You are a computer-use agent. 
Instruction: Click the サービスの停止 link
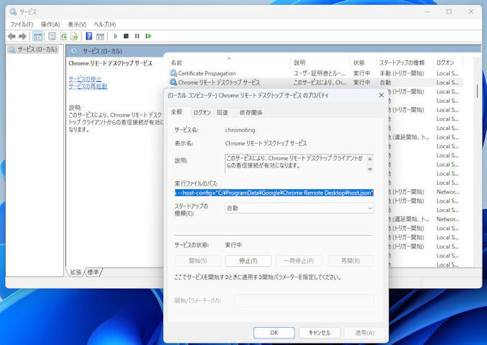(x=85, y=79)
